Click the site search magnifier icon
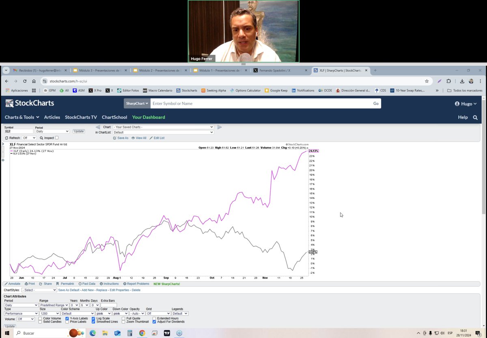This screenshot has height=338, width=487. tap(475, 117)
